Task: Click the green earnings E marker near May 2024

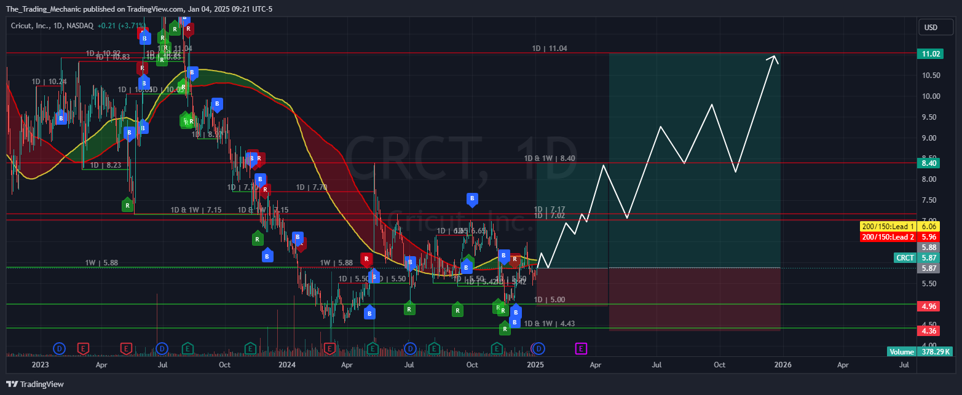Action: (373, 349)
